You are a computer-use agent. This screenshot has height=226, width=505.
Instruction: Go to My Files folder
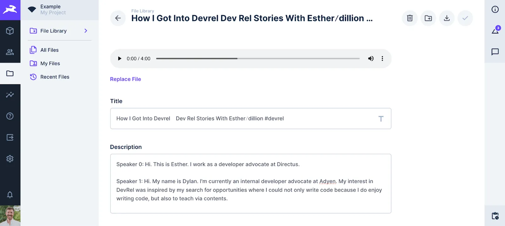click(50, 63)
